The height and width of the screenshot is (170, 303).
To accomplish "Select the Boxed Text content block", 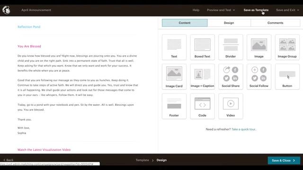I will pos(202,47).
